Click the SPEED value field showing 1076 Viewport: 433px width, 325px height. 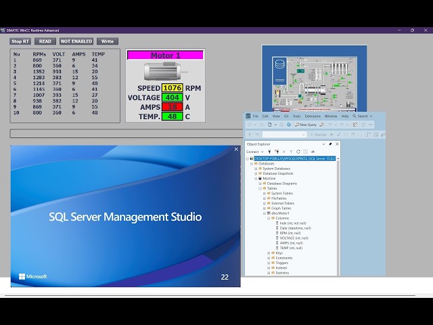coord(173,88)
